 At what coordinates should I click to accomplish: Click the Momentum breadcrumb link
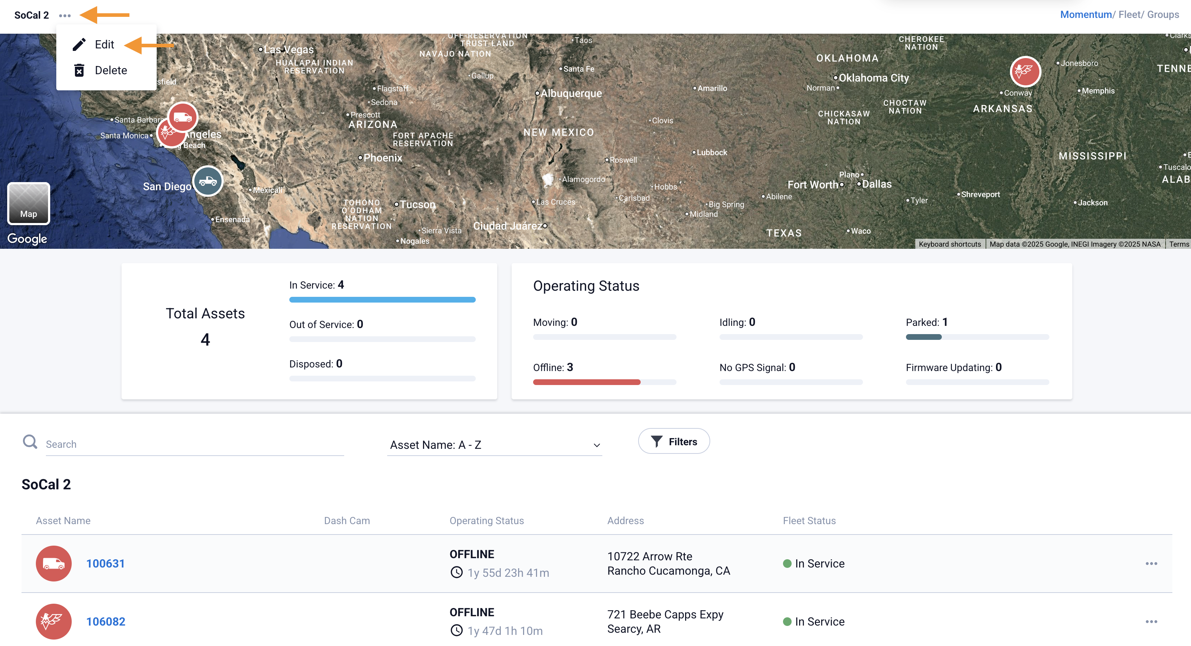pyautogui.click(x=1085, y=15)
